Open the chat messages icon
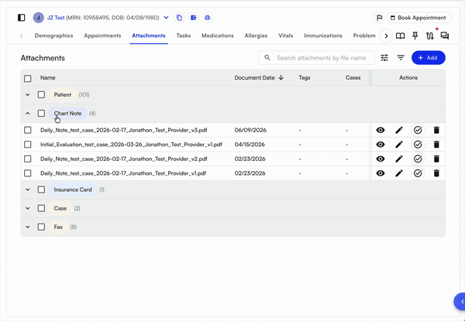465x321 pixels. [445, 36]
